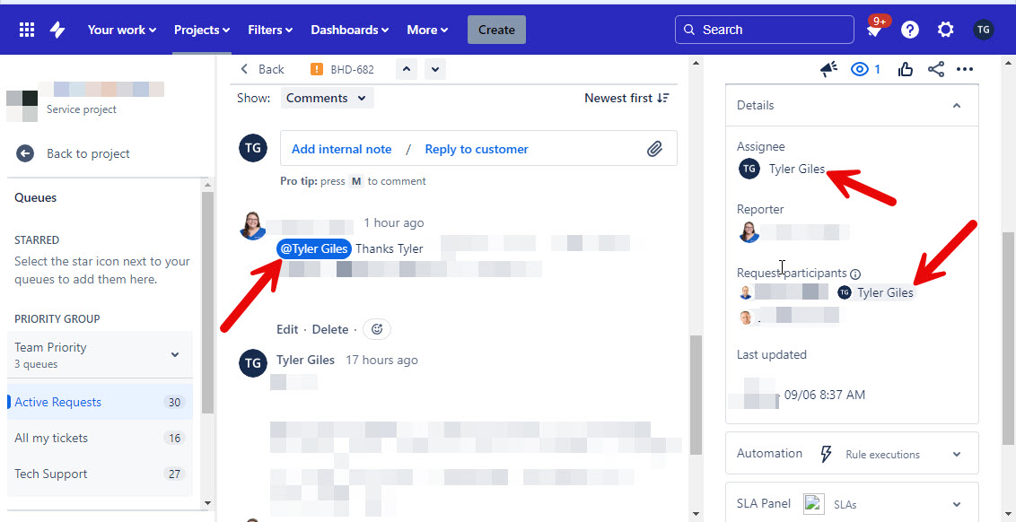Viewport: 1016px width, 522px height.
Task: Open the app switcher grid icon
Action: coord(27,30)
